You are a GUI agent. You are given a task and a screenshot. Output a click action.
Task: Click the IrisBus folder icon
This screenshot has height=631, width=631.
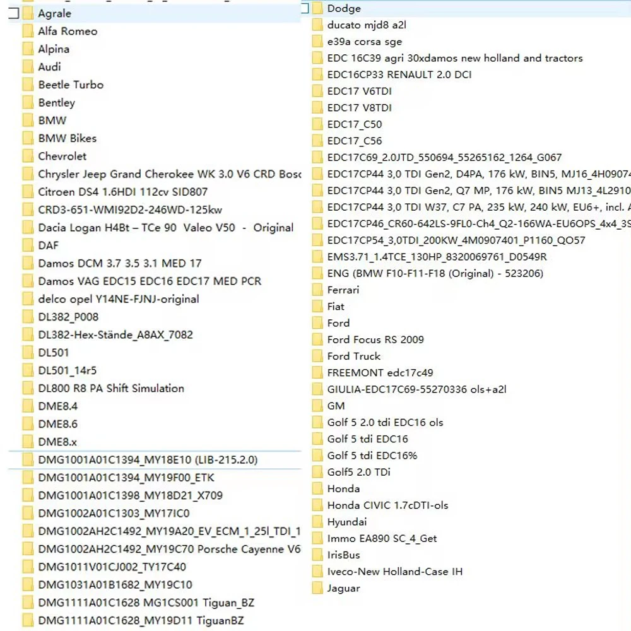point(317,555)
